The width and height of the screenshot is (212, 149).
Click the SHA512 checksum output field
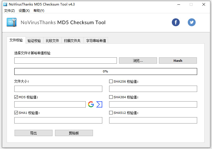pos(153,120)
